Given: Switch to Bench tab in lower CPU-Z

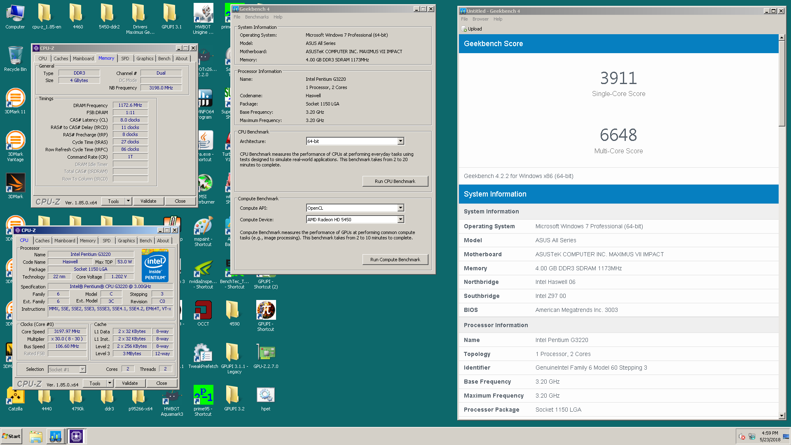Looking at the screenshot, I should point(146,241).
